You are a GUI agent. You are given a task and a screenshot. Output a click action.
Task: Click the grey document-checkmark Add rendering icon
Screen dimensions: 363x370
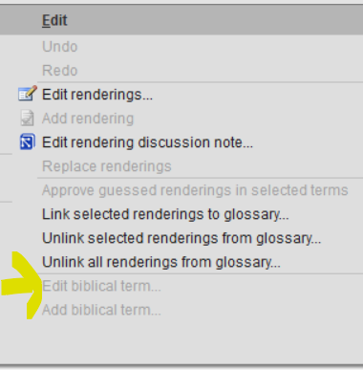pos(27,118)
